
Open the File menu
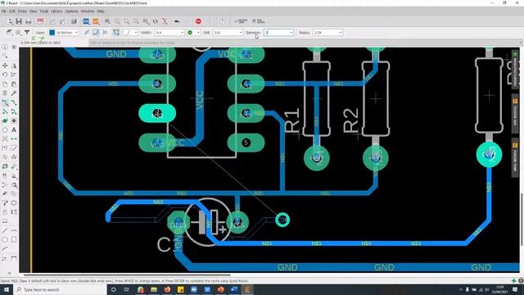(x=3, y=11)
